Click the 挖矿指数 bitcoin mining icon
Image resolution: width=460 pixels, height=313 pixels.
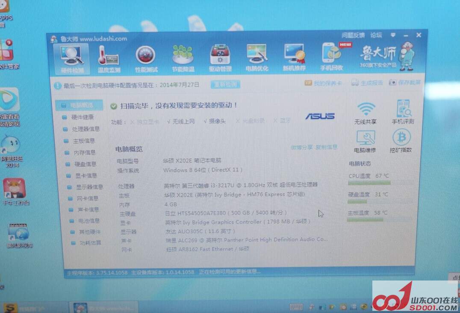coord(401,142)
